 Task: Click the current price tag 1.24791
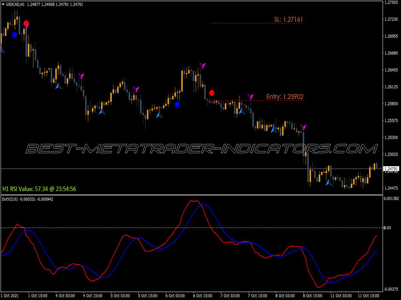[391, 169]
